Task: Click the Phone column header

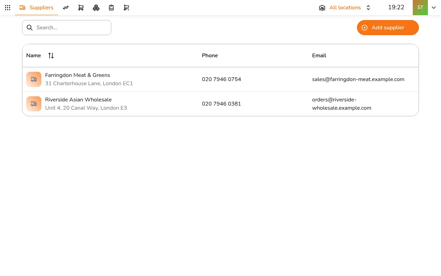Action: tap(210, 56)
